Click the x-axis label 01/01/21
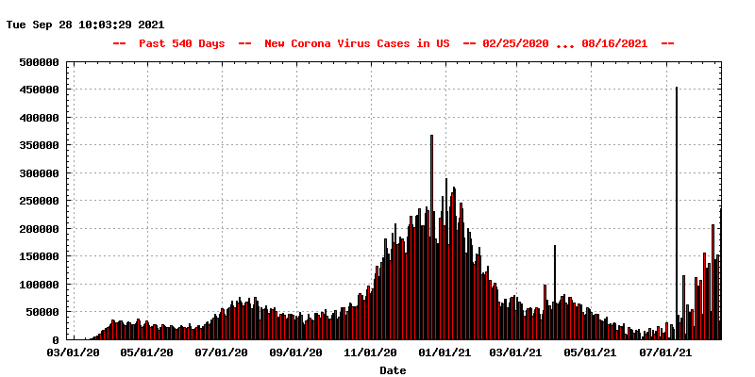 pos(445,352)
